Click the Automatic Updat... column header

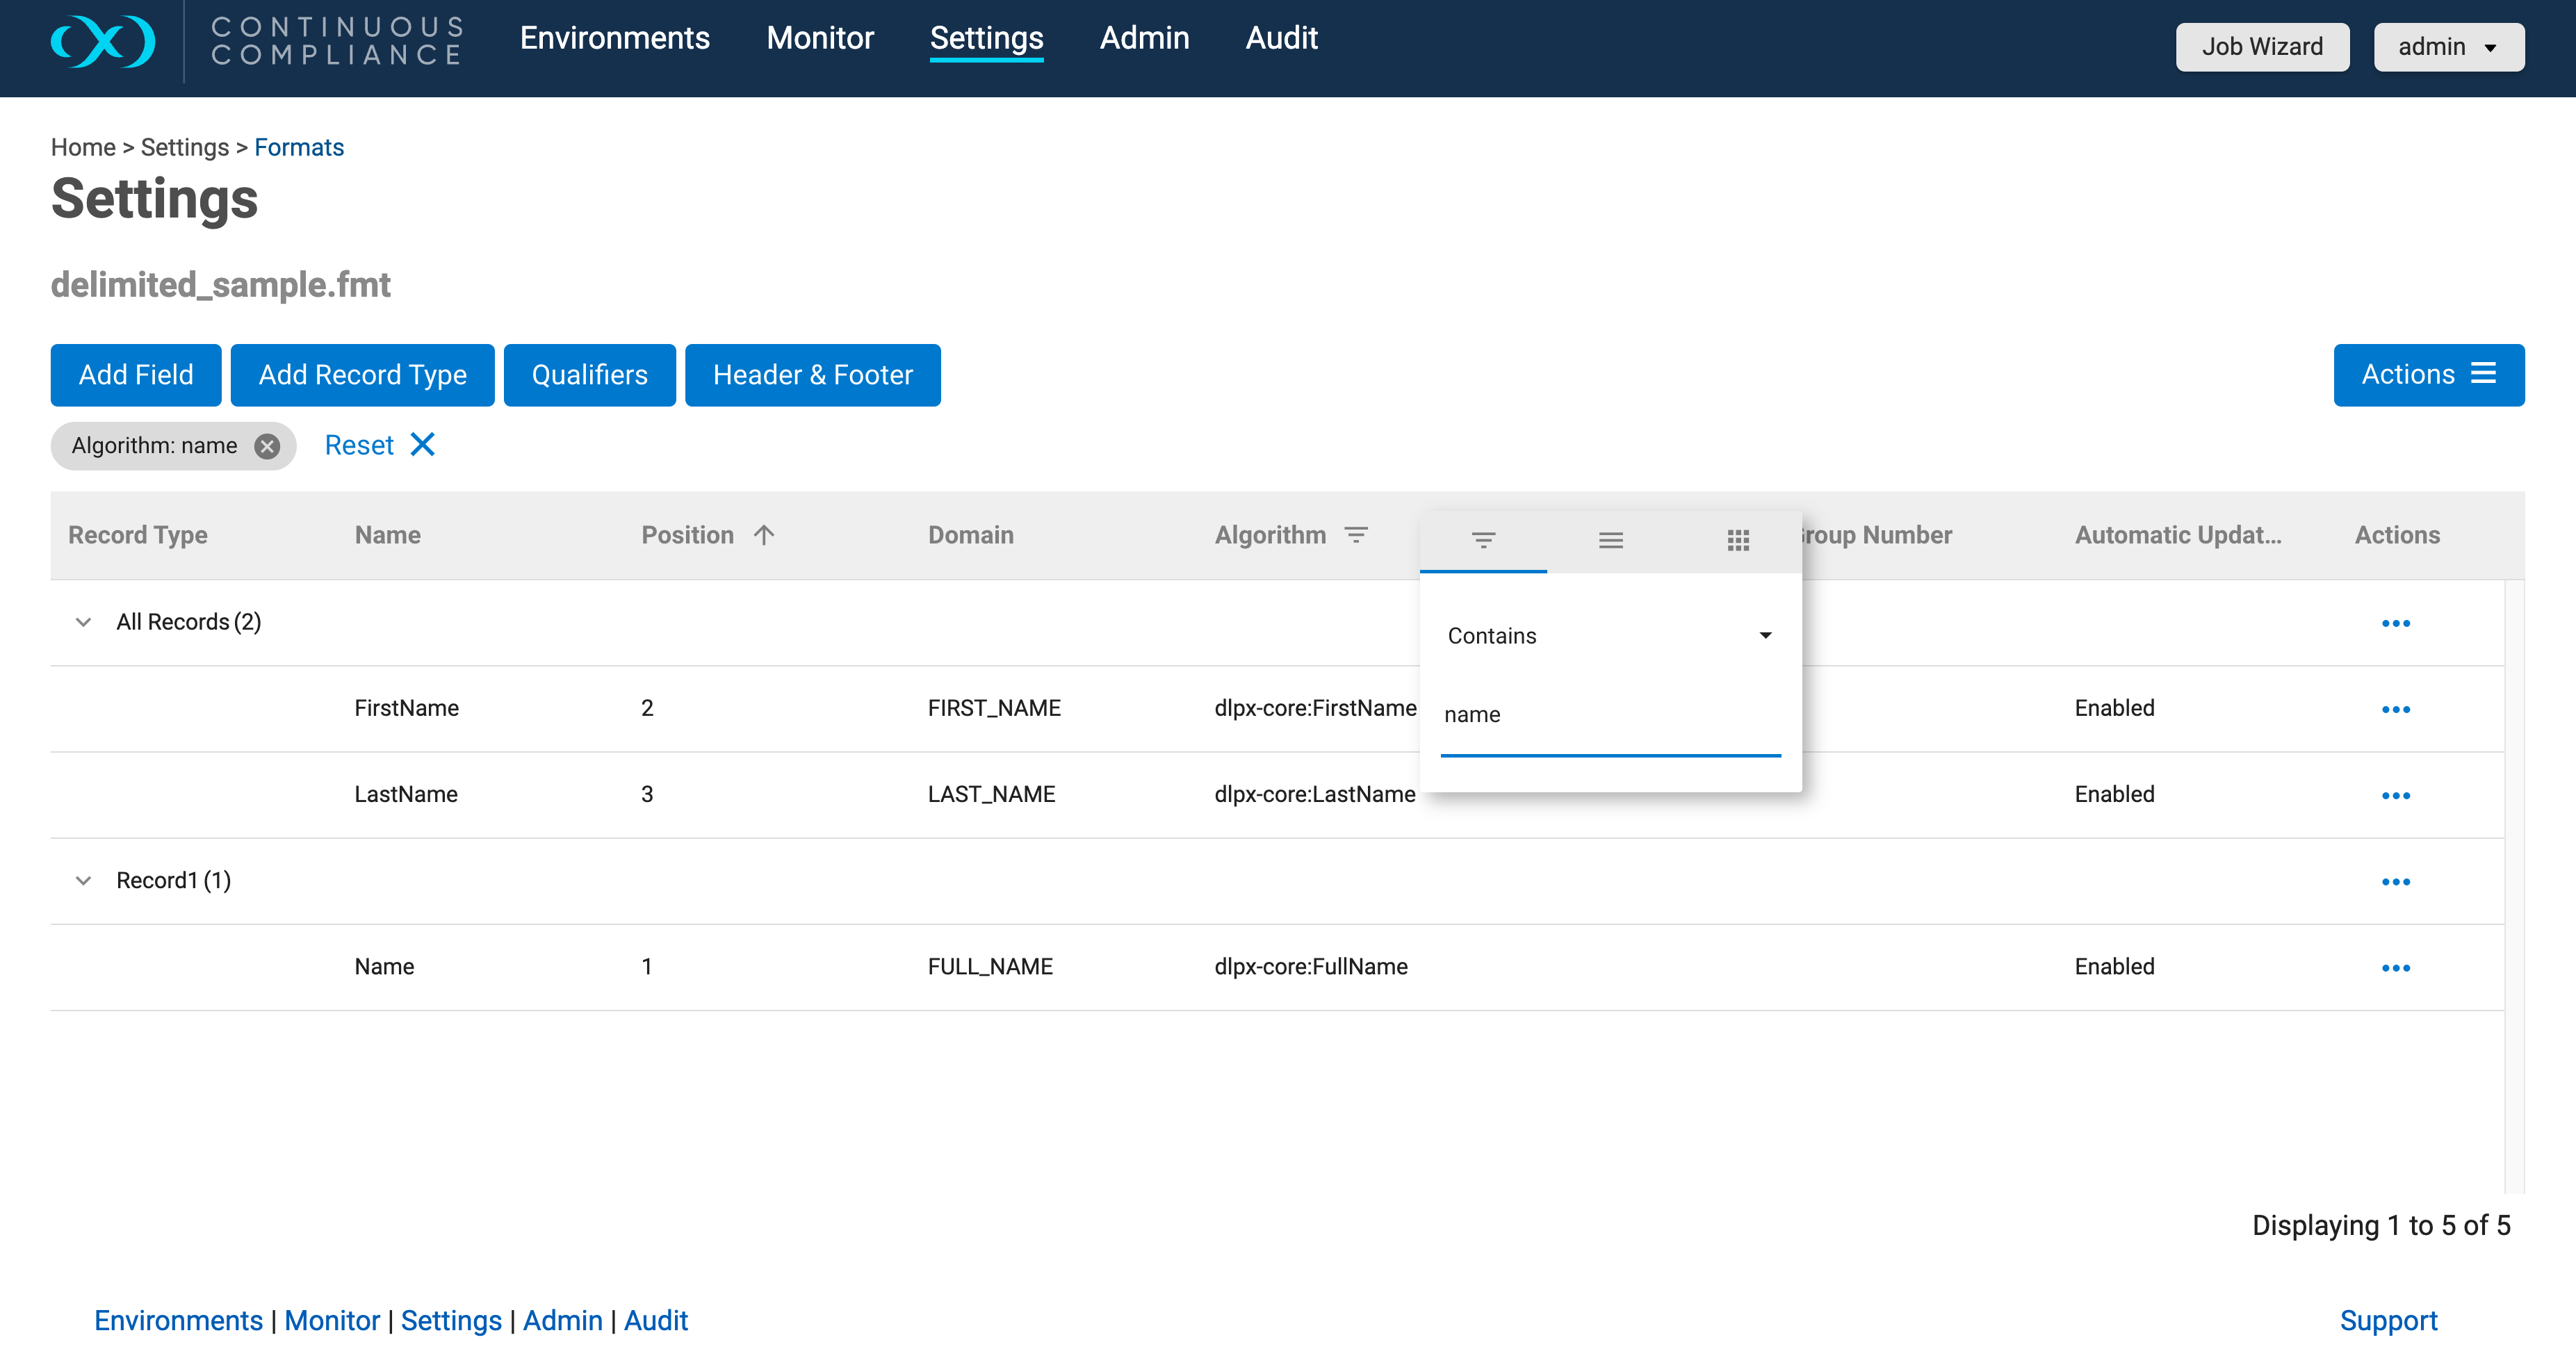[x=2178, y=535]
